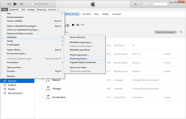Click the artist name Andrea Berg
The width and height of the screenshot is (186, 119).
119,97
